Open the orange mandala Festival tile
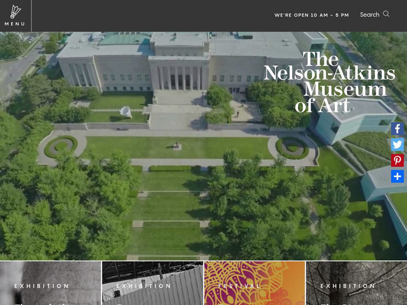 coord(255,283)
